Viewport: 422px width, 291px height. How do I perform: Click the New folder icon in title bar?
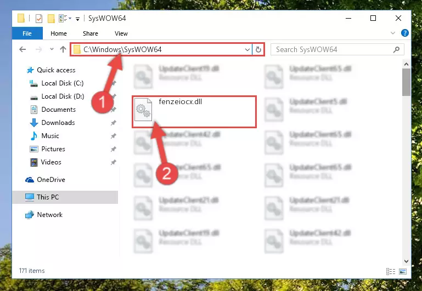pyautogui.click(x=51, y=19)
